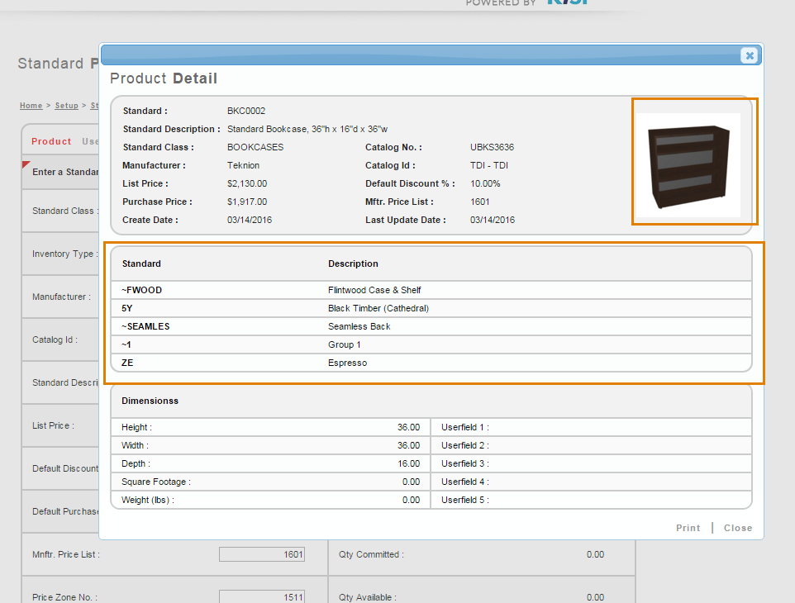Screen dimensions: 795x603
Task: Click the blue title bar of the dialog
Action: 413,55
